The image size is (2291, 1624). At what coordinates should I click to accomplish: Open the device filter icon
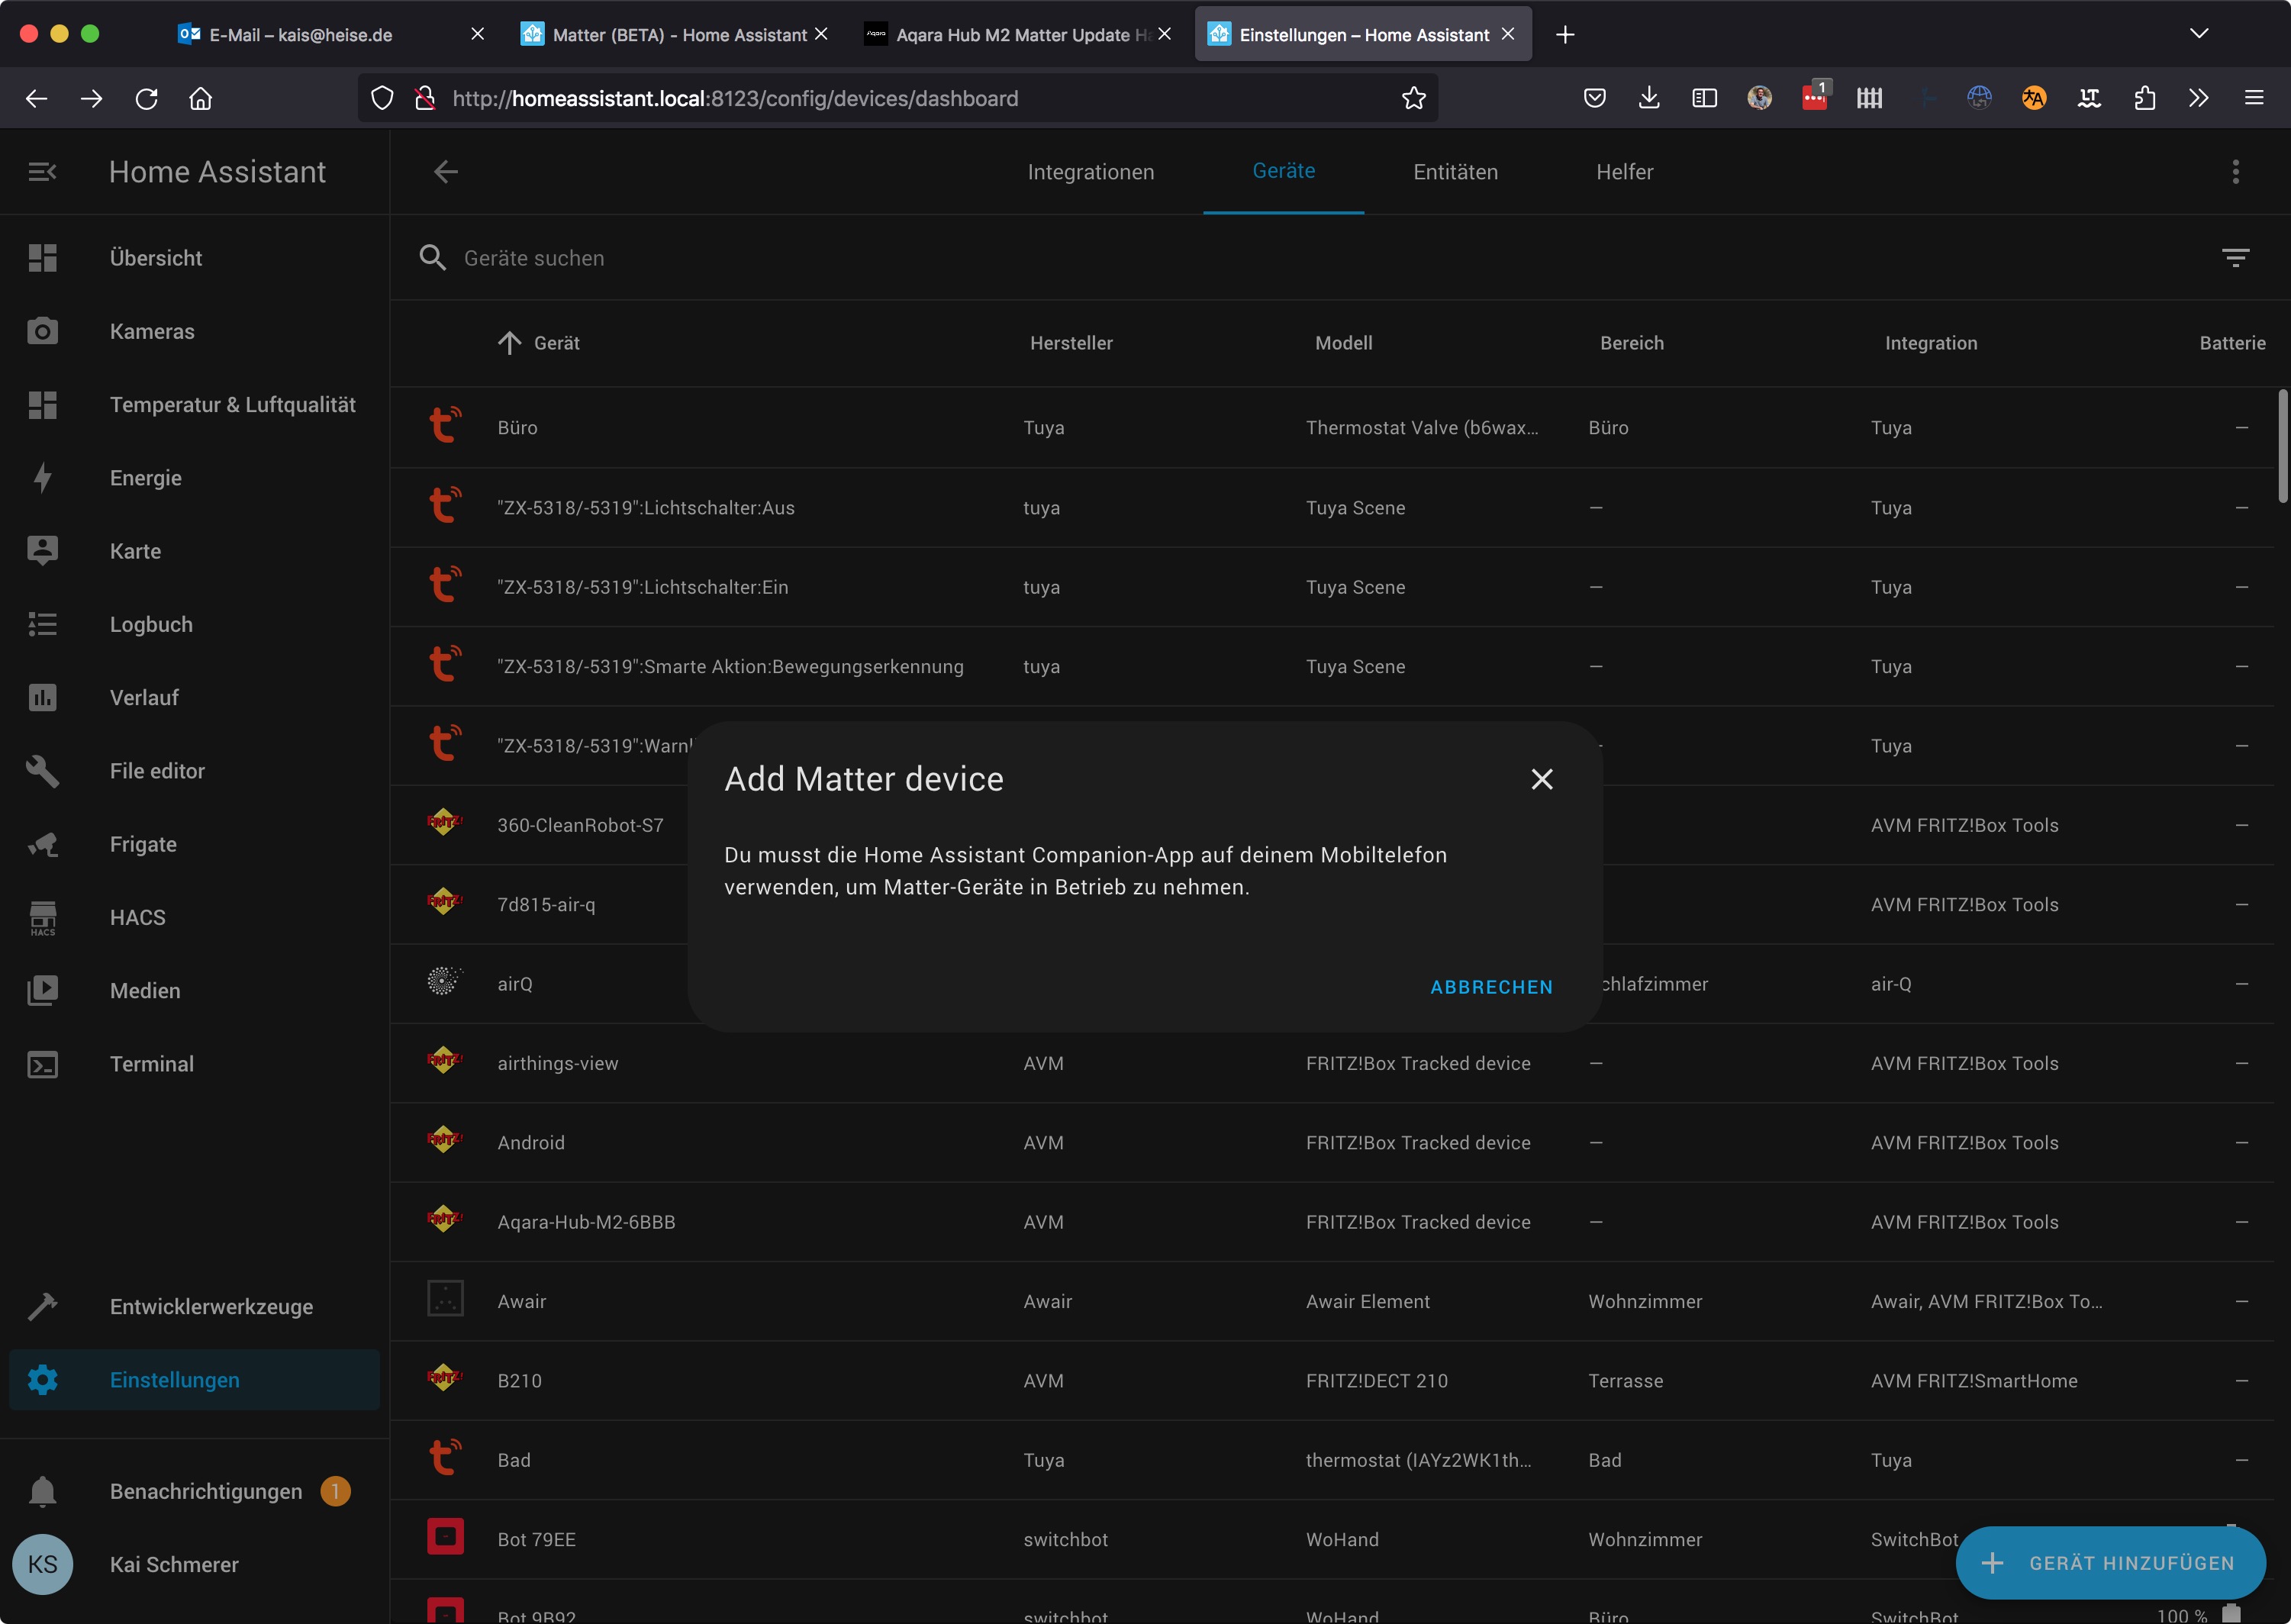pos(2235,258)
